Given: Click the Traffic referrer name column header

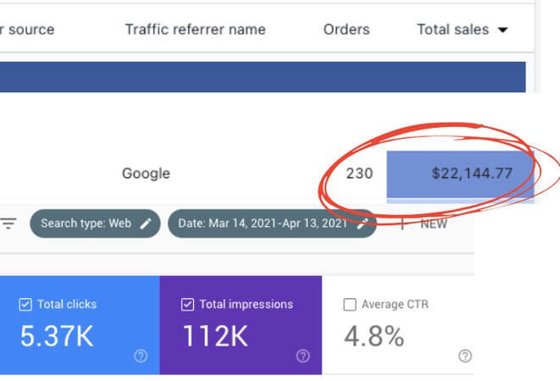Looking at the screenshot, I should pos(195,30).
